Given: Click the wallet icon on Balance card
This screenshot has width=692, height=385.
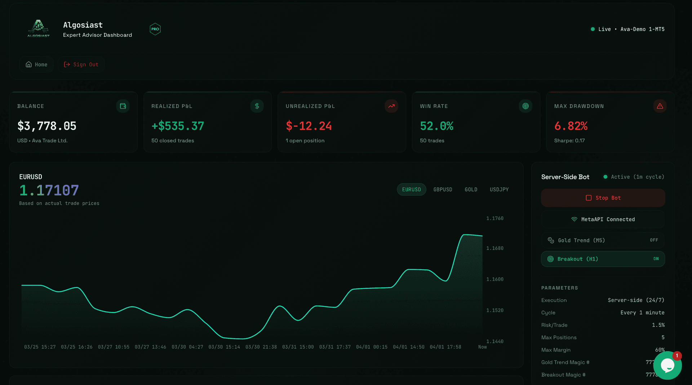Looking at the screenshot, I should tap(123, 106).
